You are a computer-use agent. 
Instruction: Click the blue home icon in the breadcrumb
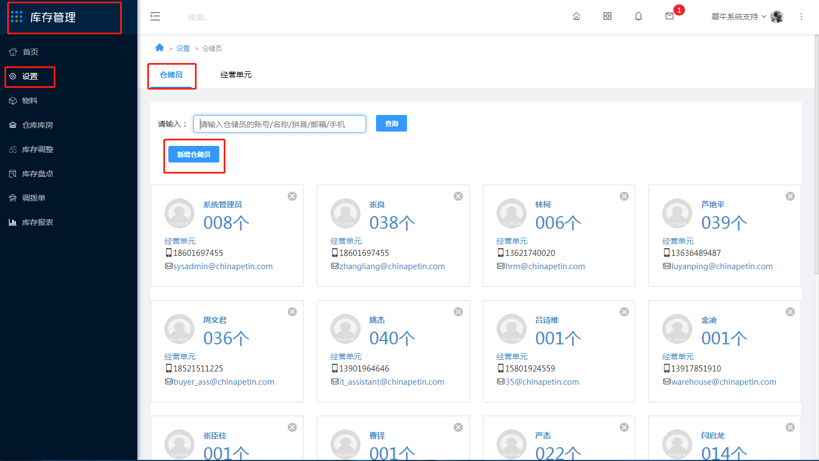coord(159,48)
